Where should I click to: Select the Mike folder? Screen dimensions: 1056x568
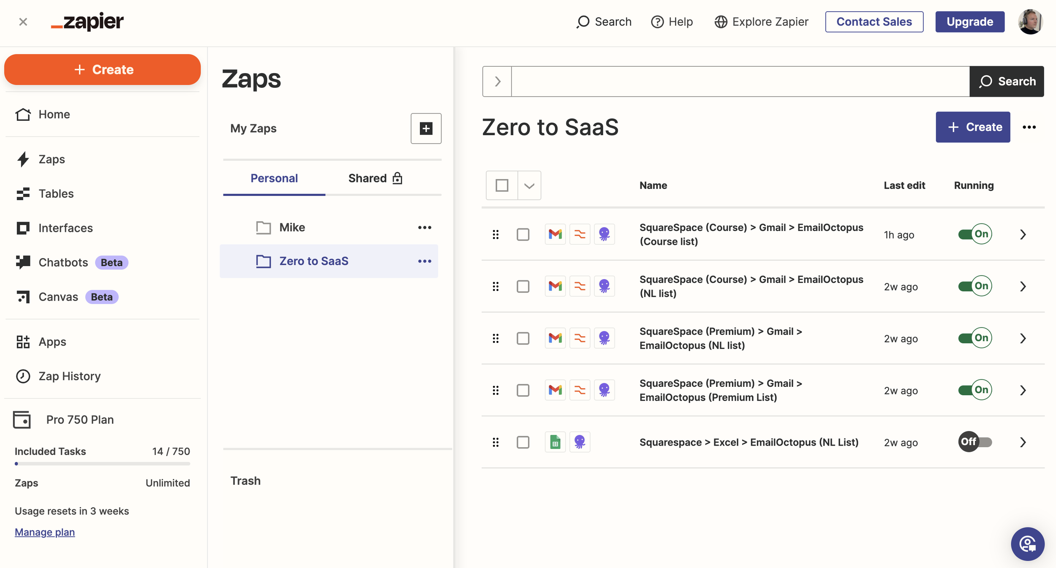coord(292,228)
